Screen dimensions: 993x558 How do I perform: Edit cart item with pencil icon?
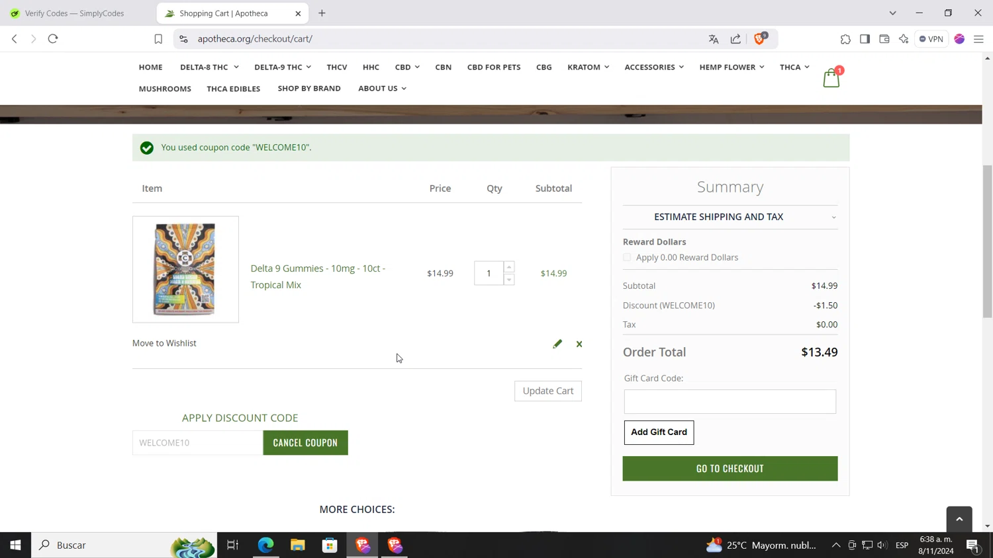[x=557, y=344]
